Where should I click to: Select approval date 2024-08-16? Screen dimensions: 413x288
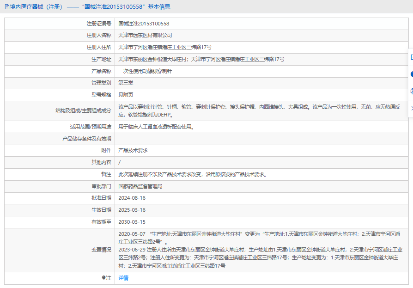pyautogui.click(x=132, y=198)
